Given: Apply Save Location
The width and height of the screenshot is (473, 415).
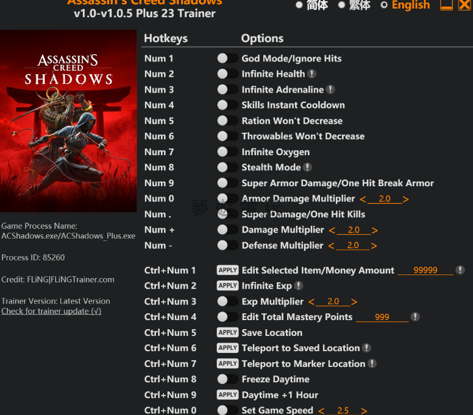Looking at the screenshot, I should coord(227,332).
